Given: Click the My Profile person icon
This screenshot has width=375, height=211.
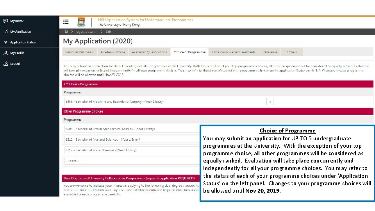Looking at the screenshot, I should [6, 53].
